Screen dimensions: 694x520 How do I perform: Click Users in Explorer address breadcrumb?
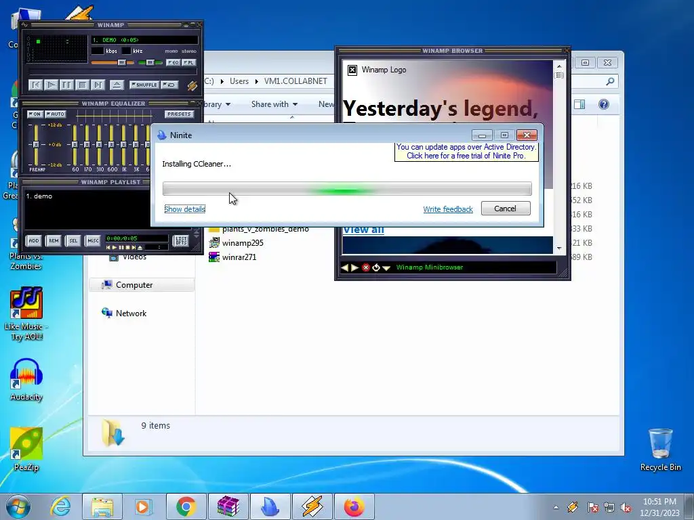pos(239,81)
